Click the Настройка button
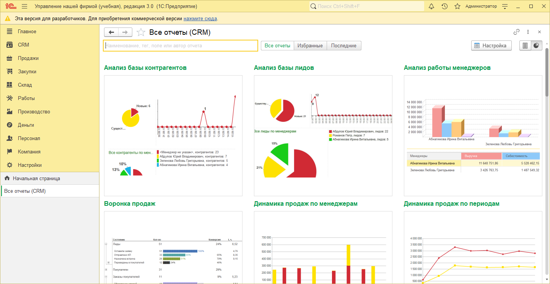 pyautogui.click(x=491, y=45)
